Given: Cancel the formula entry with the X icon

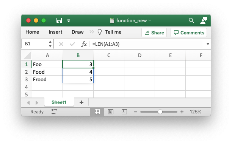Looking at the screenshot, I should [x=61, y=44].
